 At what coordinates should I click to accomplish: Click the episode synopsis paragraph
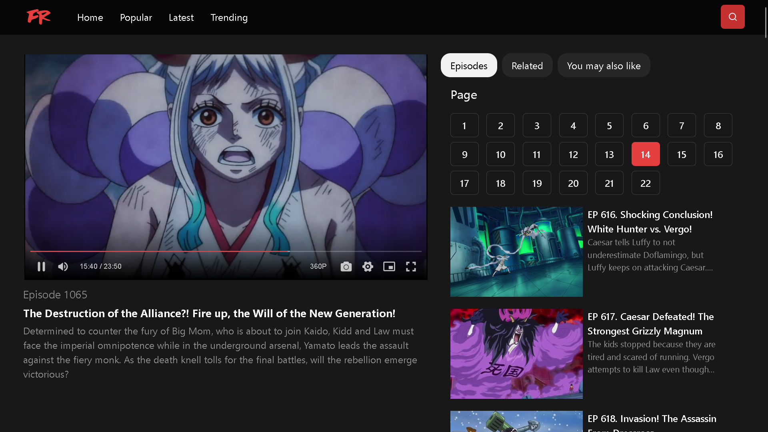(220, 353)
